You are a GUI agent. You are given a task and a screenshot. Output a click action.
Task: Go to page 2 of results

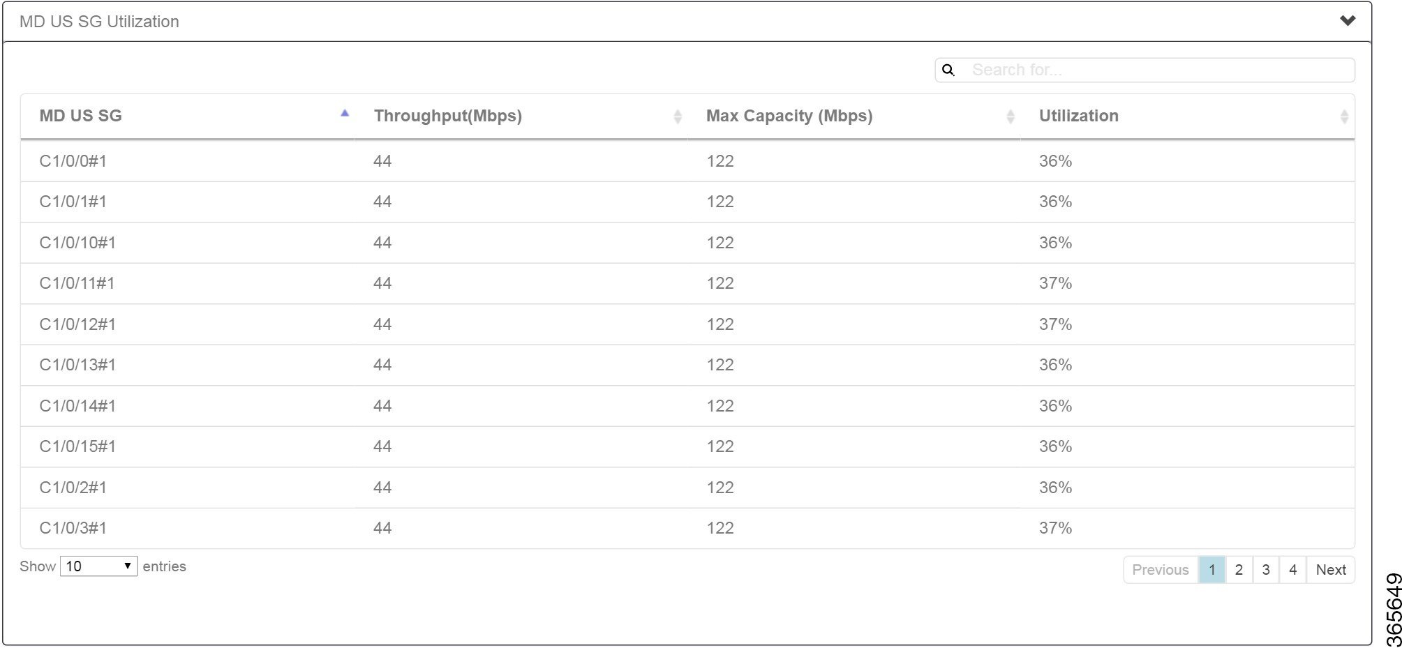point(1239,569)
